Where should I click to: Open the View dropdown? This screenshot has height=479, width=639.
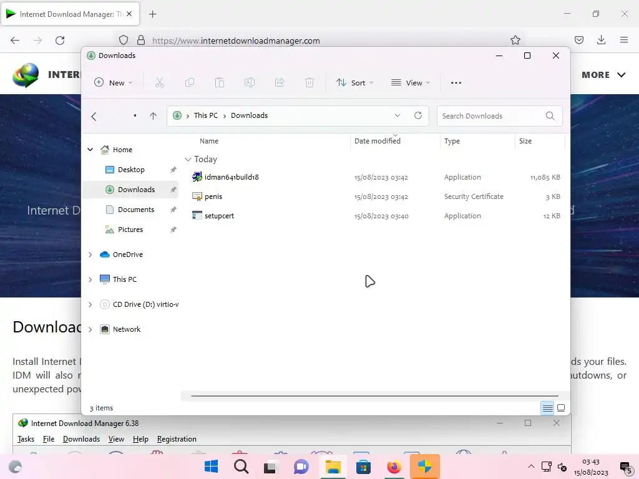(x=411, y=83)
